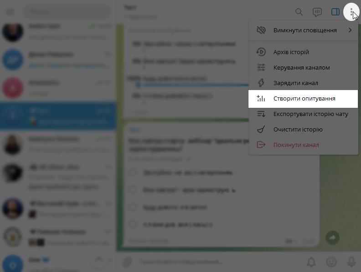Click the broadcast message input field
The image size is (361, 272).
click(219, 262)
